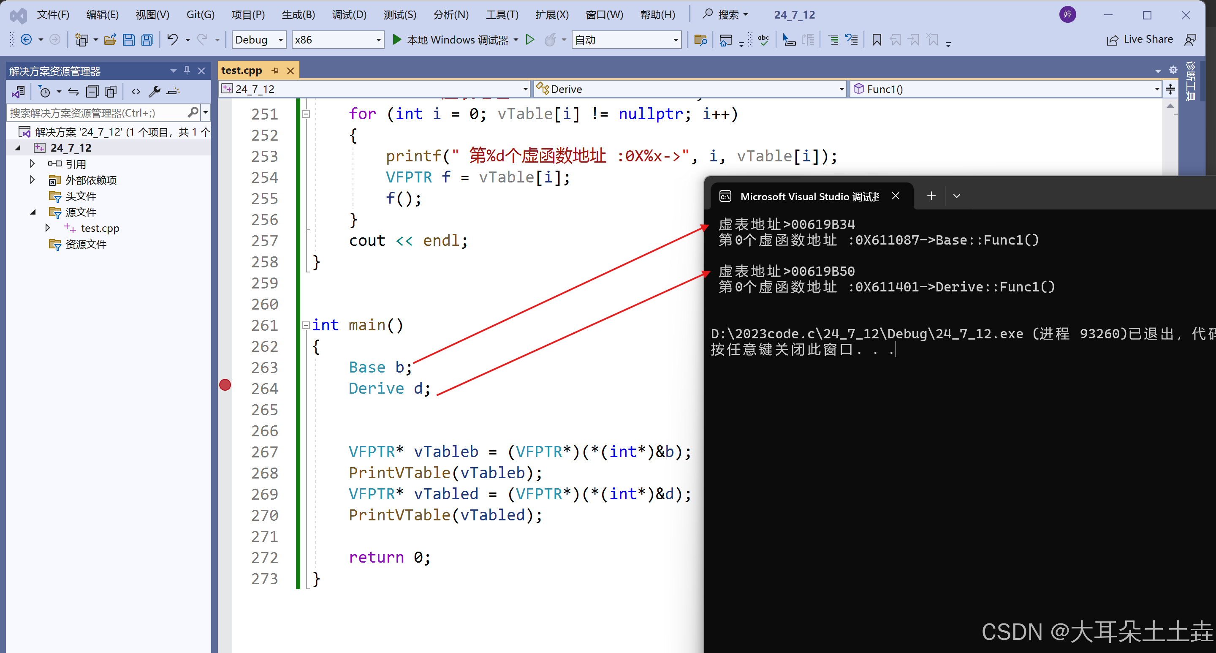Click the Undo arrow icon

click(172, 40)
